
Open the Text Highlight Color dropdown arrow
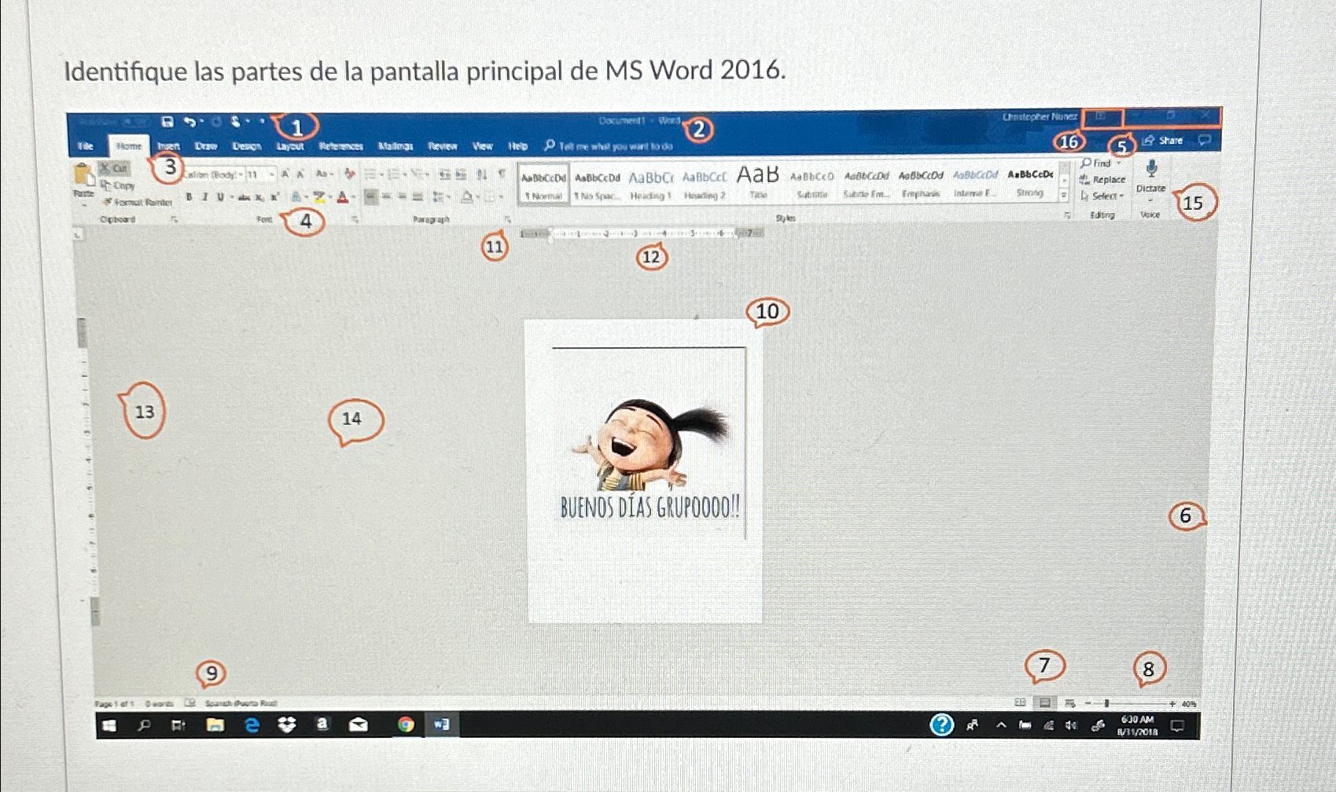330,198
